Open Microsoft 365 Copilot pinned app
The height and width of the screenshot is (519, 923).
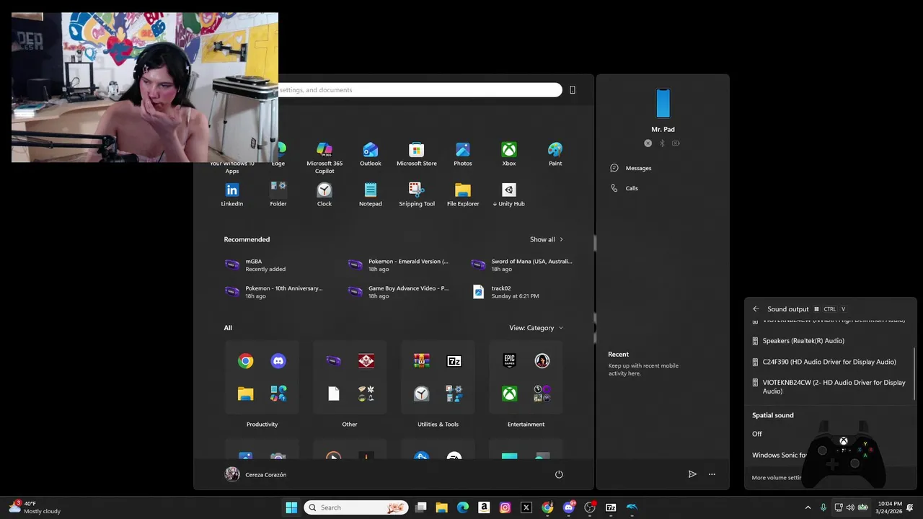324,157
